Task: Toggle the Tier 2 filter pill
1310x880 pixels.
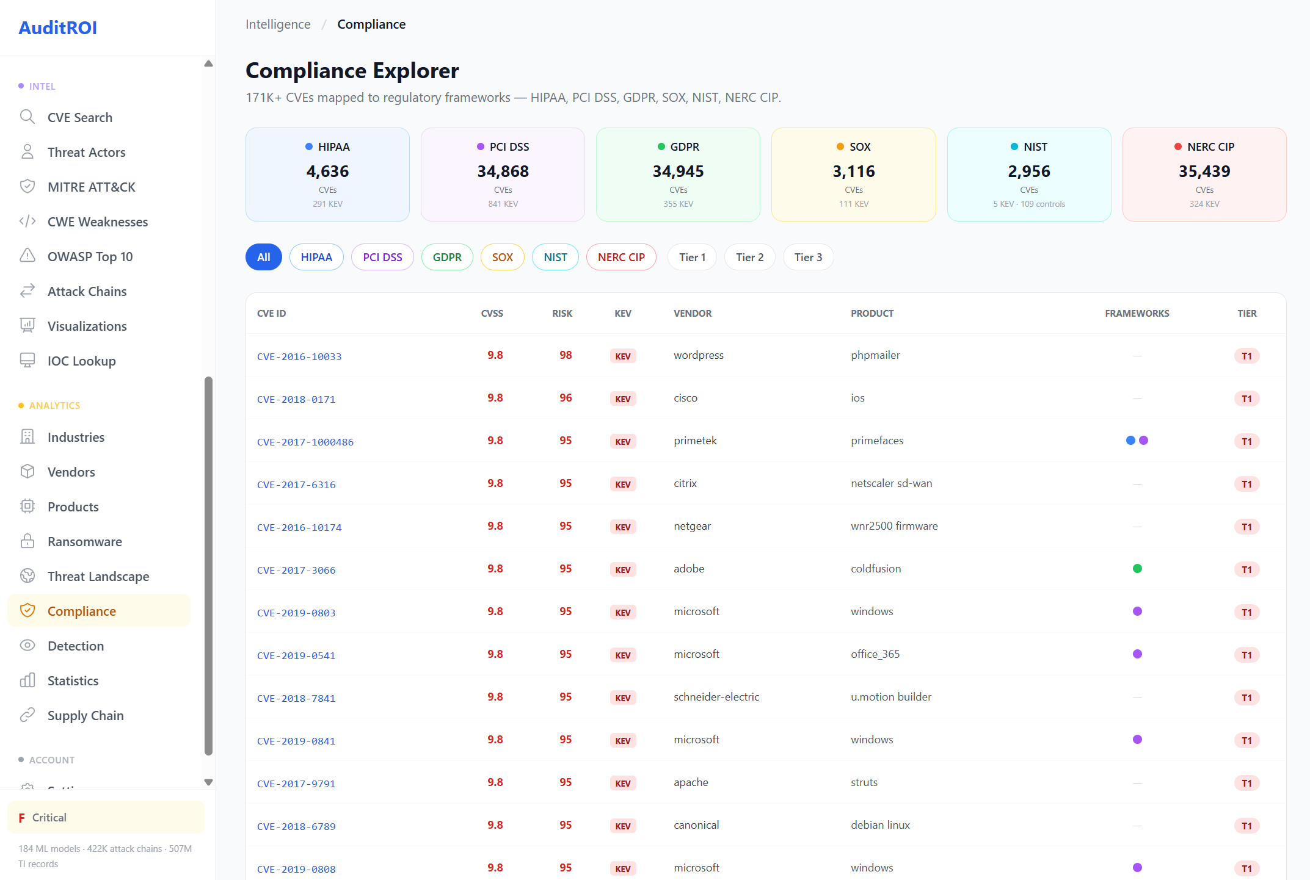Action: [x=749, y=257]
